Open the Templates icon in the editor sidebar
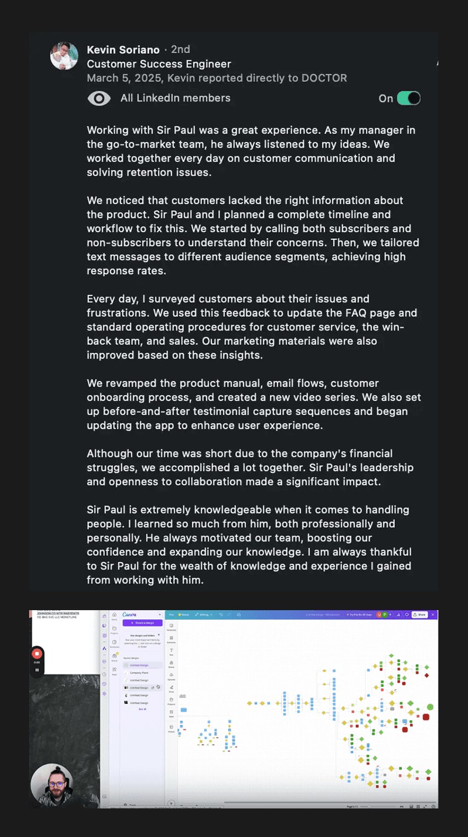468x837 pixels. click(171, 626)
